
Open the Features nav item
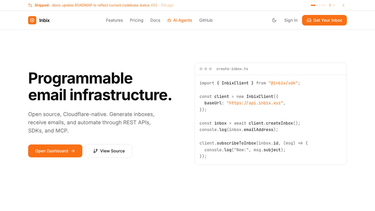[x=114, y=20]
